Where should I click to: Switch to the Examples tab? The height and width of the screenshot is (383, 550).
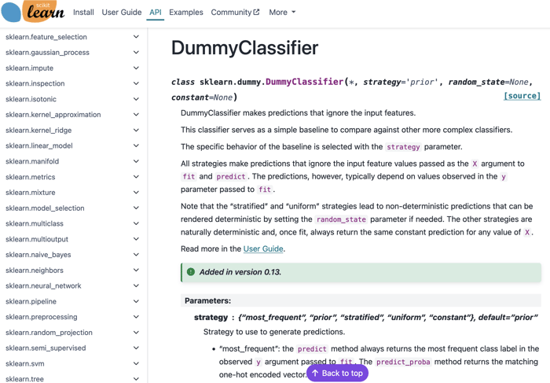[186, 13]
